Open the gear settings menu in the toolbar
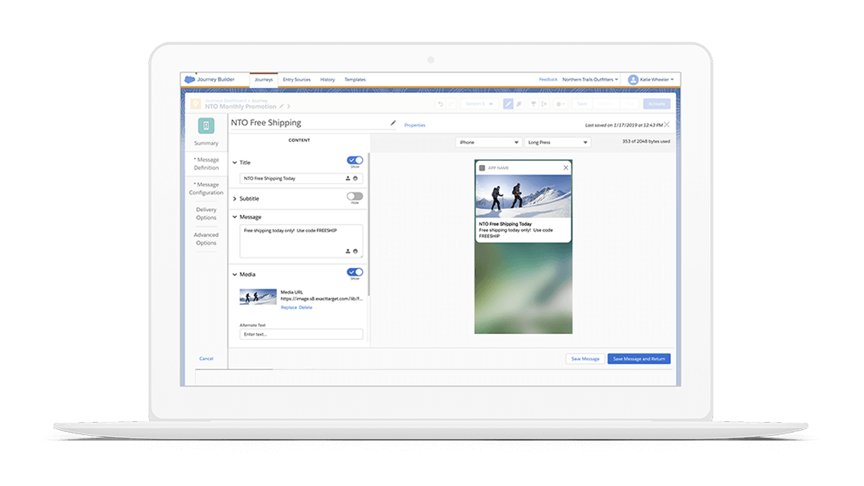This screenshot has width=864, height=486. 559,104
